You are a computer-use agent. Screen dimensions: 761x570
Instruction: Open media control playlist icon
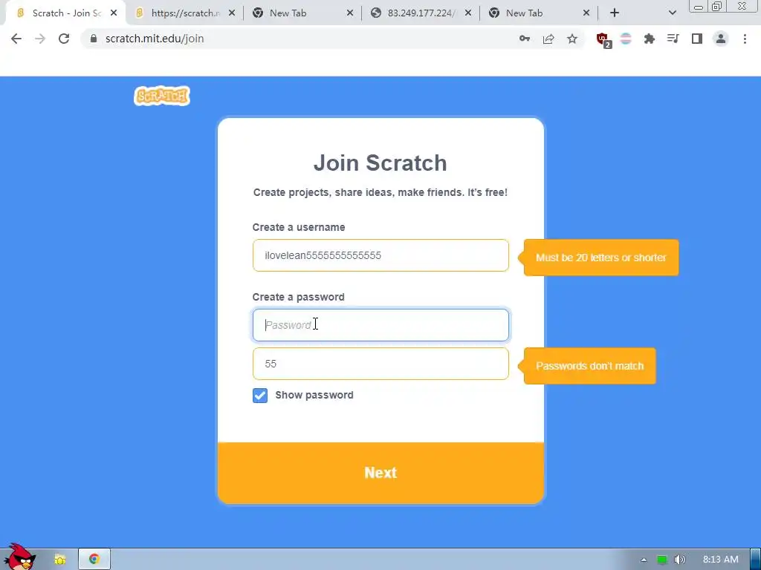point(673,39)
